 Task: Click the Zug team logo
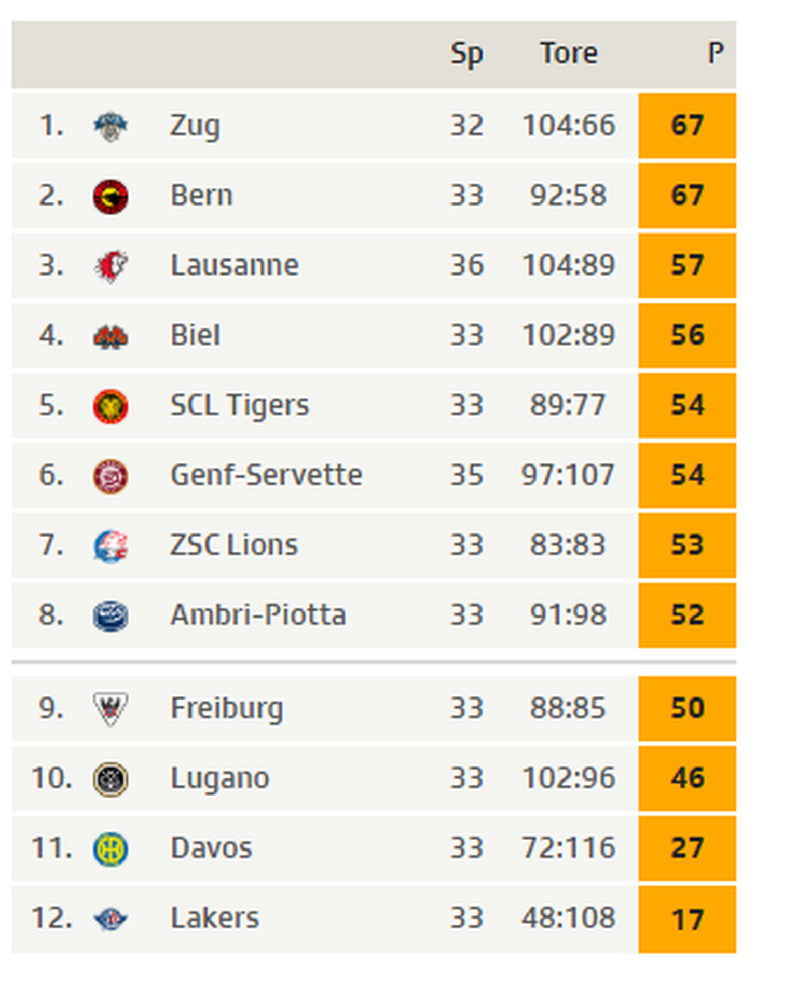111,126
